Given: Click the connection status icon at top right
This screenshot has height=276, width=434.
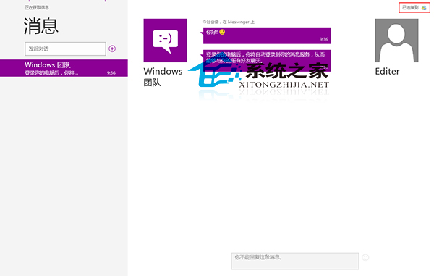Looking at the screenshot, I should click(424, 8).
